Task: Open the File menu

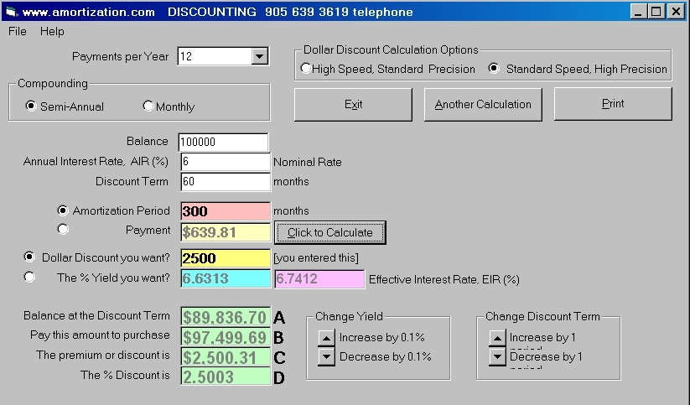Action: [x=17, y=31]
